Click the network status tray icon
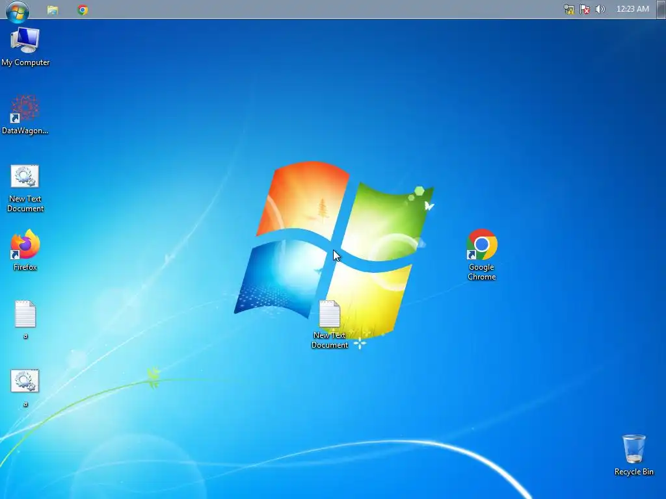Image resolution: width=666 pixels, height=499 pixels. coord(568,9)
